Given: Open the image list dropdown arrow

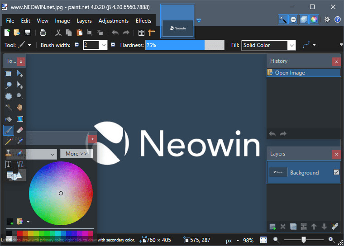Looking at the screenshot, I should click(x=199, y=21).
